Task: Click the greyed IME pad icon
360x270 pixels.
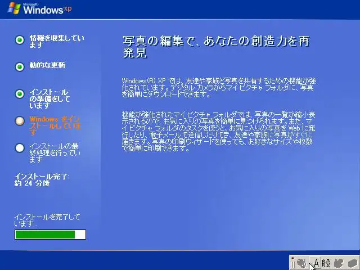Action: pyautogui.click(x=301, y=263)
